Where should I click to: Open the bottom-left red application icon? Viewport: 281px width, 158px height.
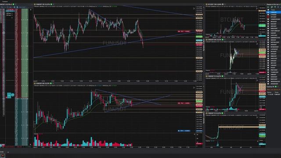coord(3,156)
